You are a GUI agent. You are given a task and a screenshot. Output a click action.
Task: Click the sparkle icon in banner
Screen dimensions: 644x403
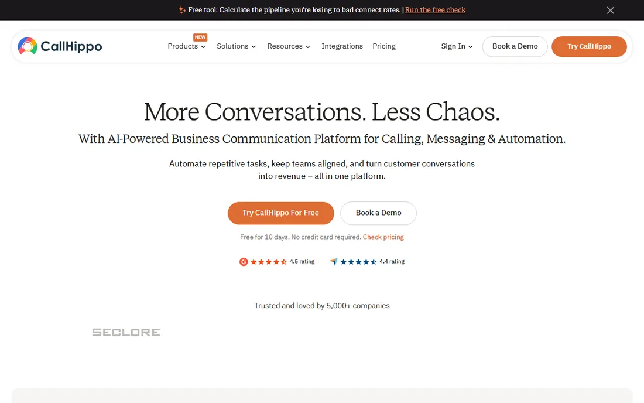[x=182, y=10]
